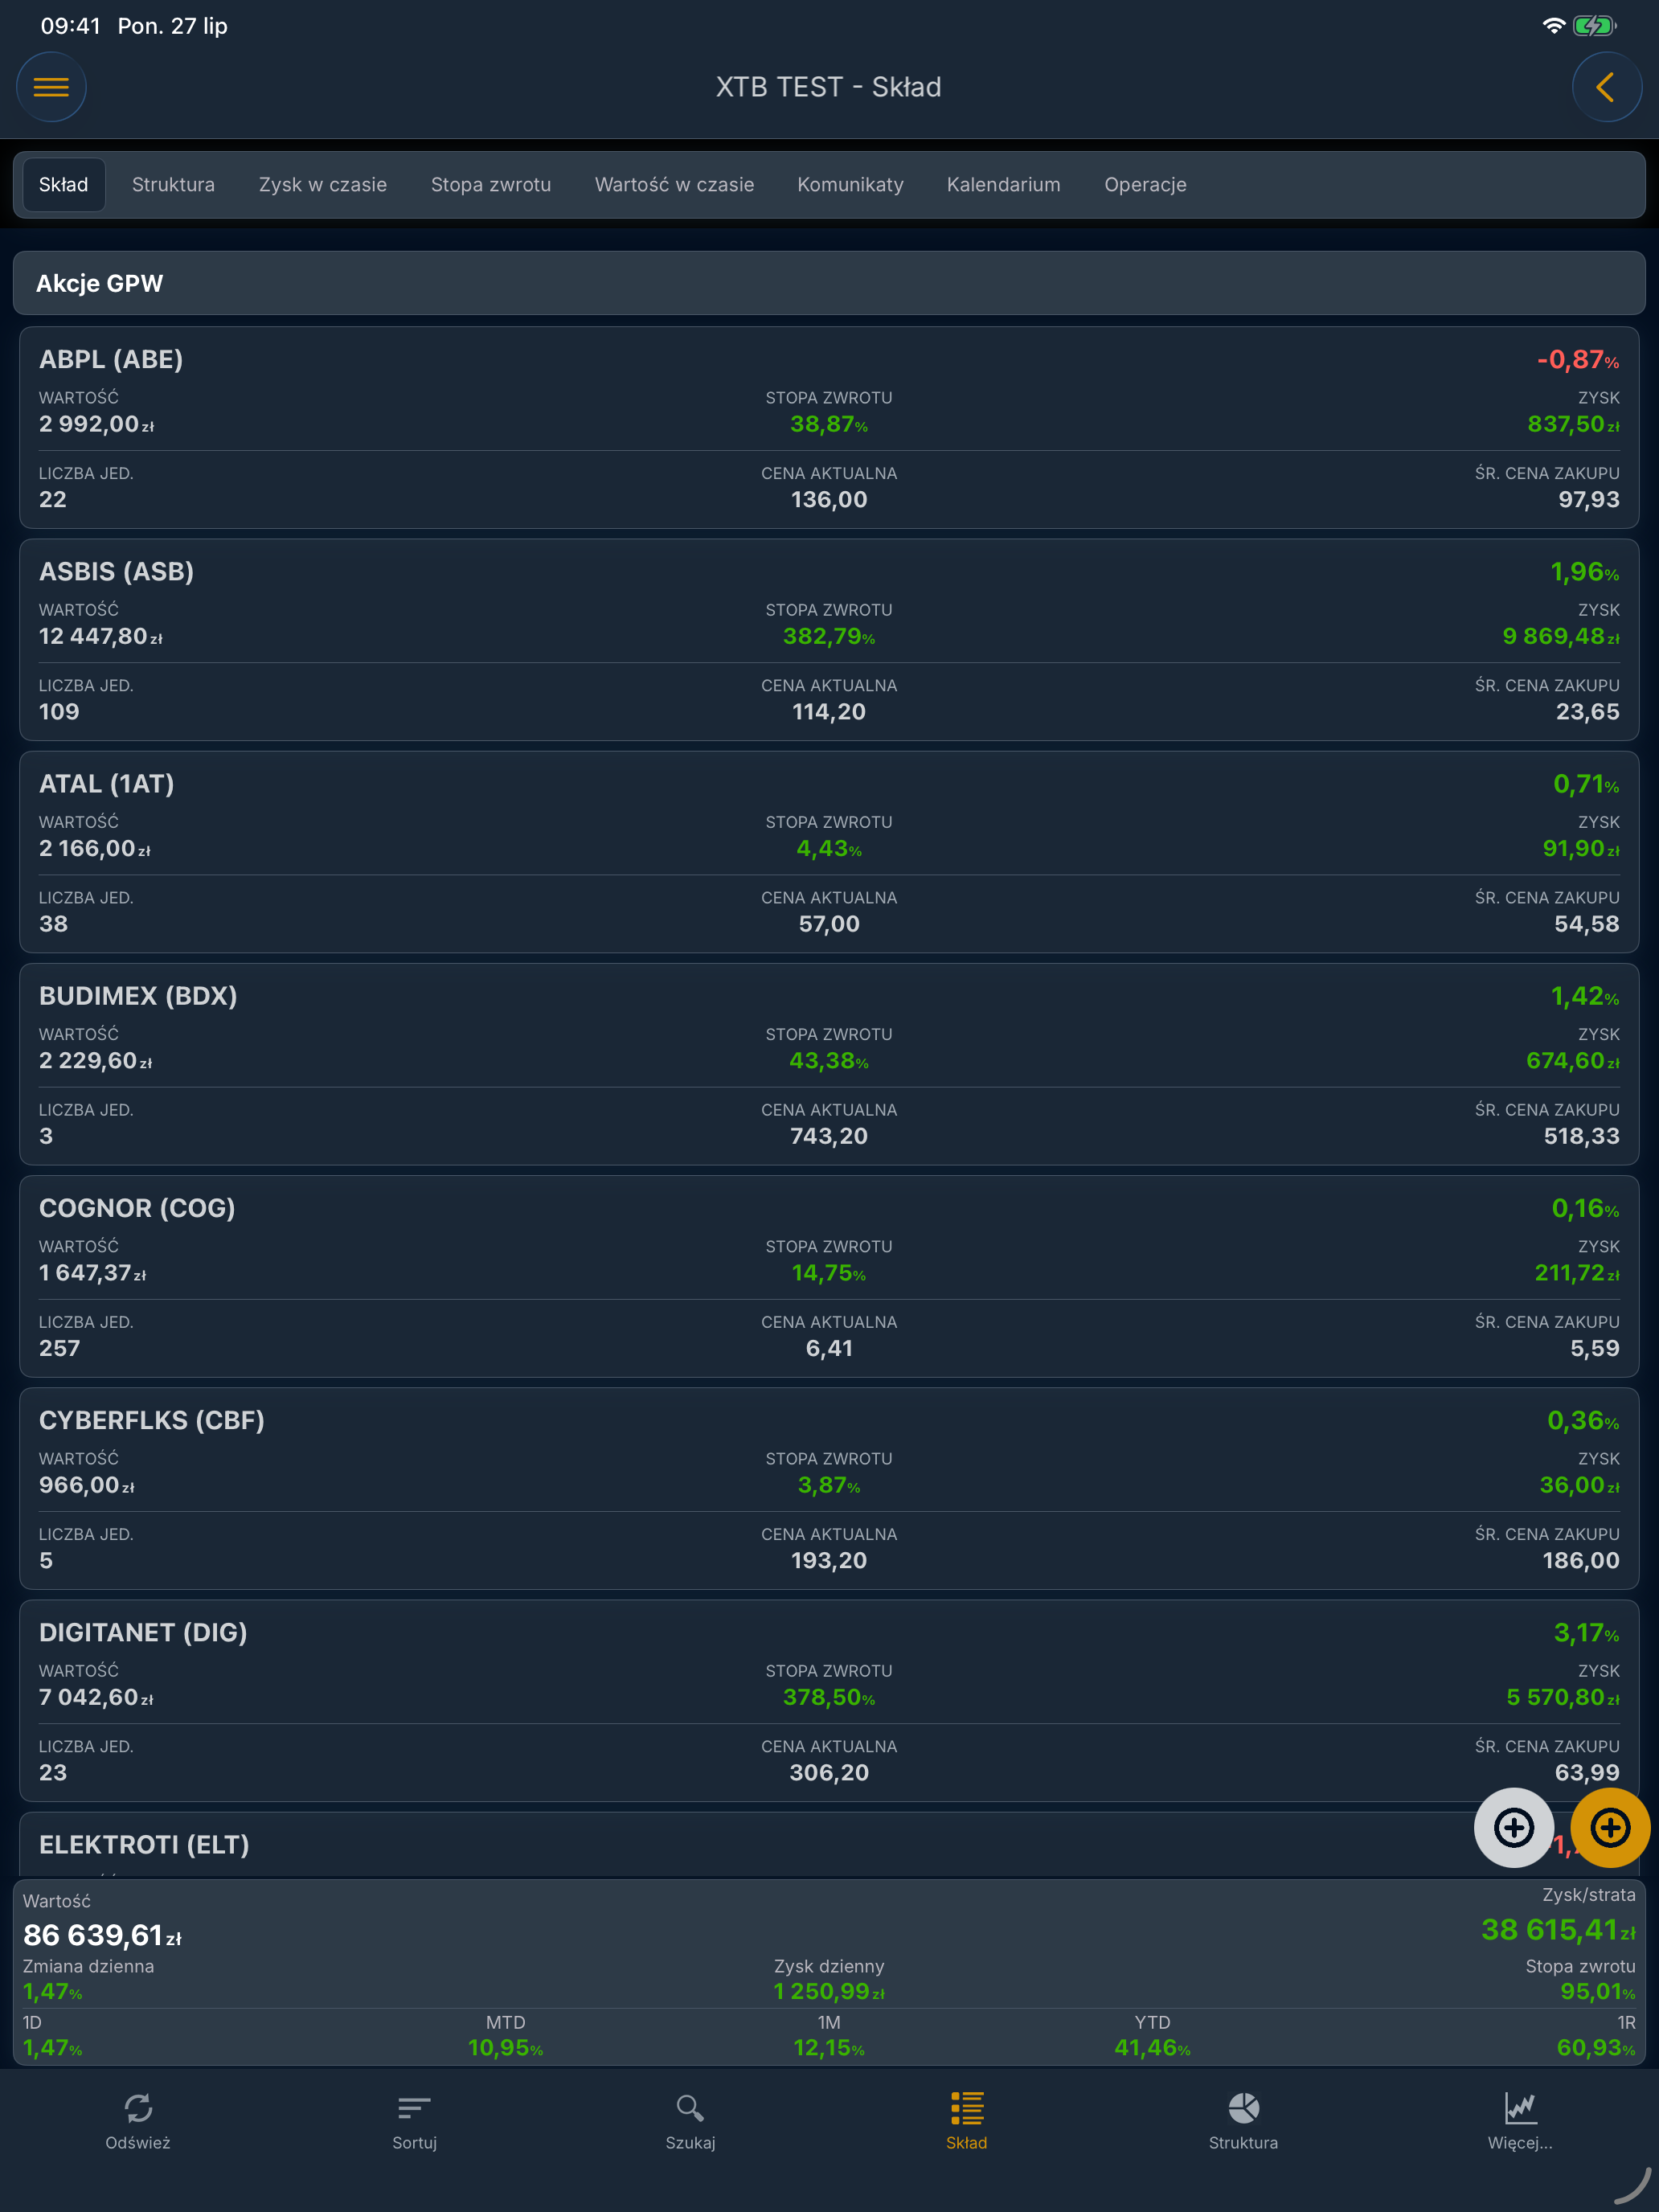The width and height of the screenshot is (1659, 2212).
Task: Tap the MTD 10,95% return
Action: (506, 2047)
